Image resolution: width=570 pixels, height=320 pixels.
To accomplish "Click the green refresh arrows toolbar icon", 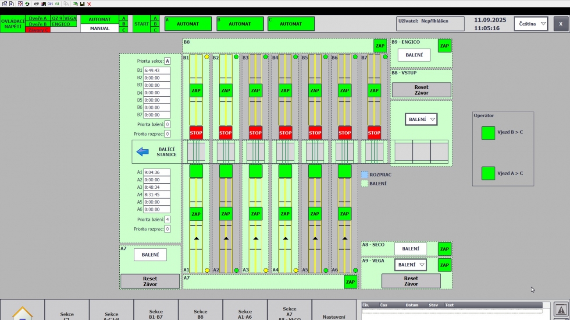I will point(27,4).
